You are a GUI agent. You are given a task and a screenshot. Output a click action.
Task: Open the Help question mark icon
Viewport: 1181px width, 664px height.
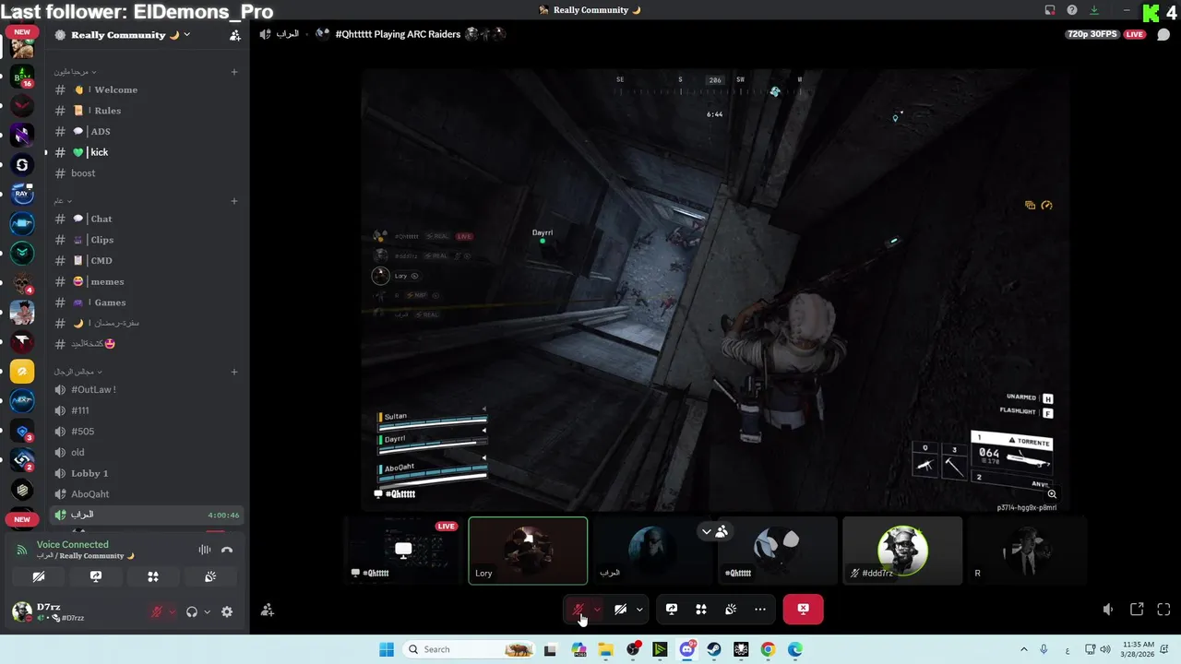click(x=1071, y=10)
